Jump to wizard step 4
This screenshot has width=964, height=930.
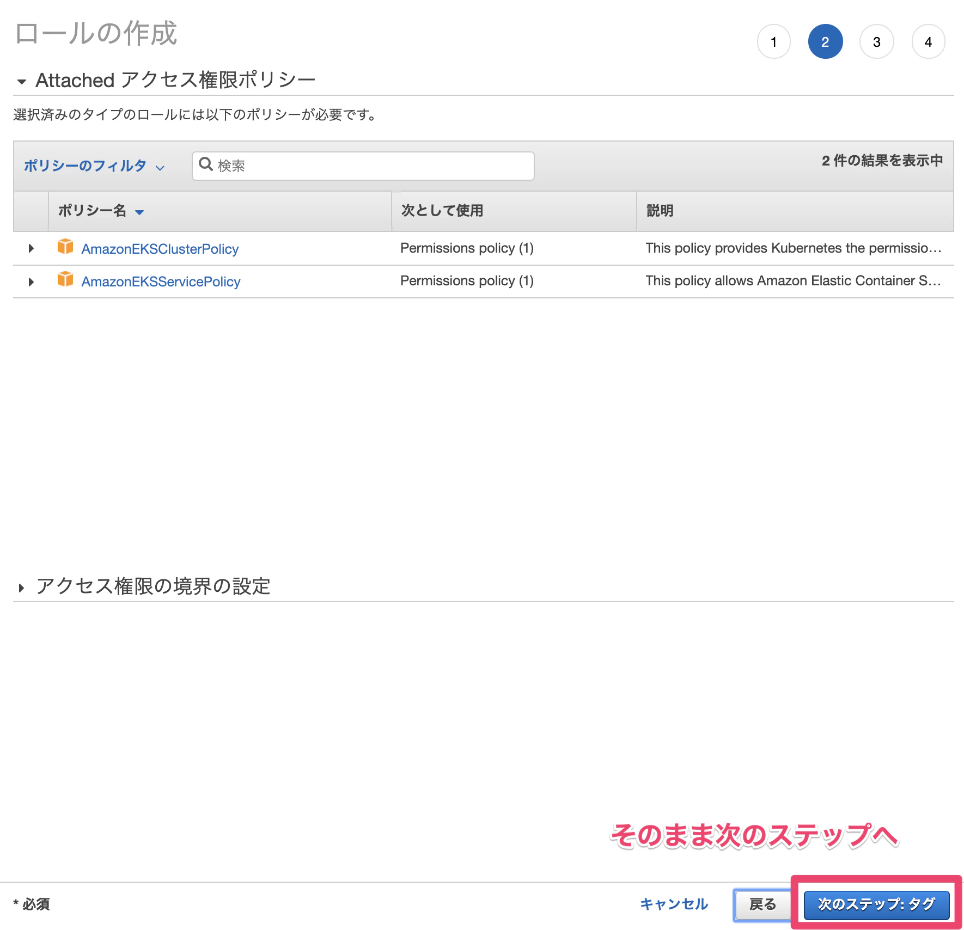(928, 42)
